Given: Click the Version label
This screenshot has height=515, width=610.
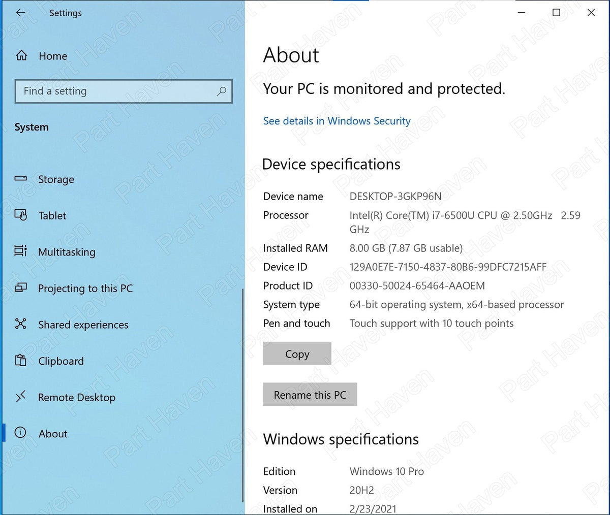Looking at the screenshot, I should (280, 490).
